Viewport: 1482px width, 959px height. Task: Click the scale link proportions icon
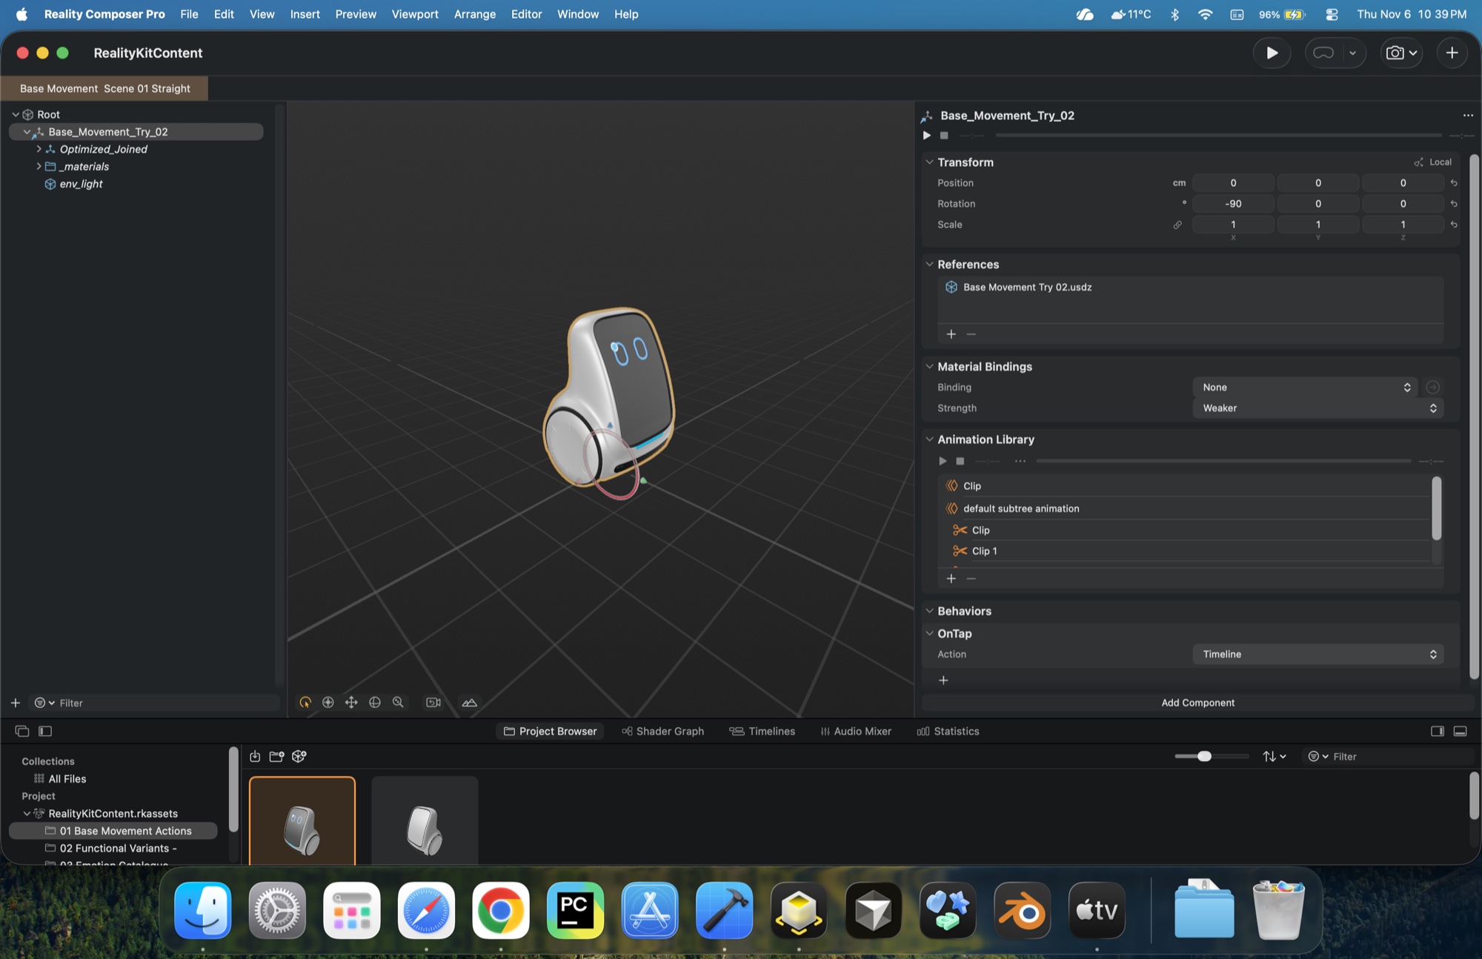tap(1177, 225)
